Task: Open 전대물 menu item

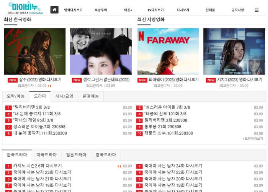Action: point(210,10)
